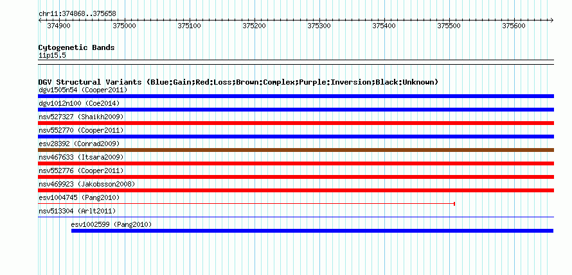Click esv1002599 (Pang2010) label
572x275 pixels.
(111, 224)
